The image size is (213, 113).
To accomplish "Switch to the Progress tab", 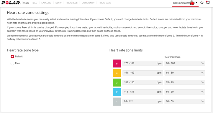I will (x=72, y=3).
